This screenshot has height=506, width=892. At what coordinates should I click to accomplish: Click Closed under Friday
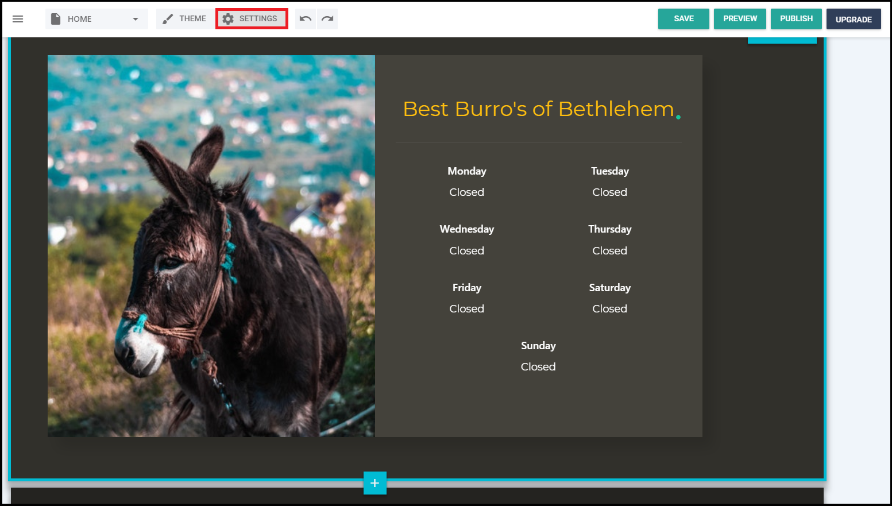click(x=467, y=309)
